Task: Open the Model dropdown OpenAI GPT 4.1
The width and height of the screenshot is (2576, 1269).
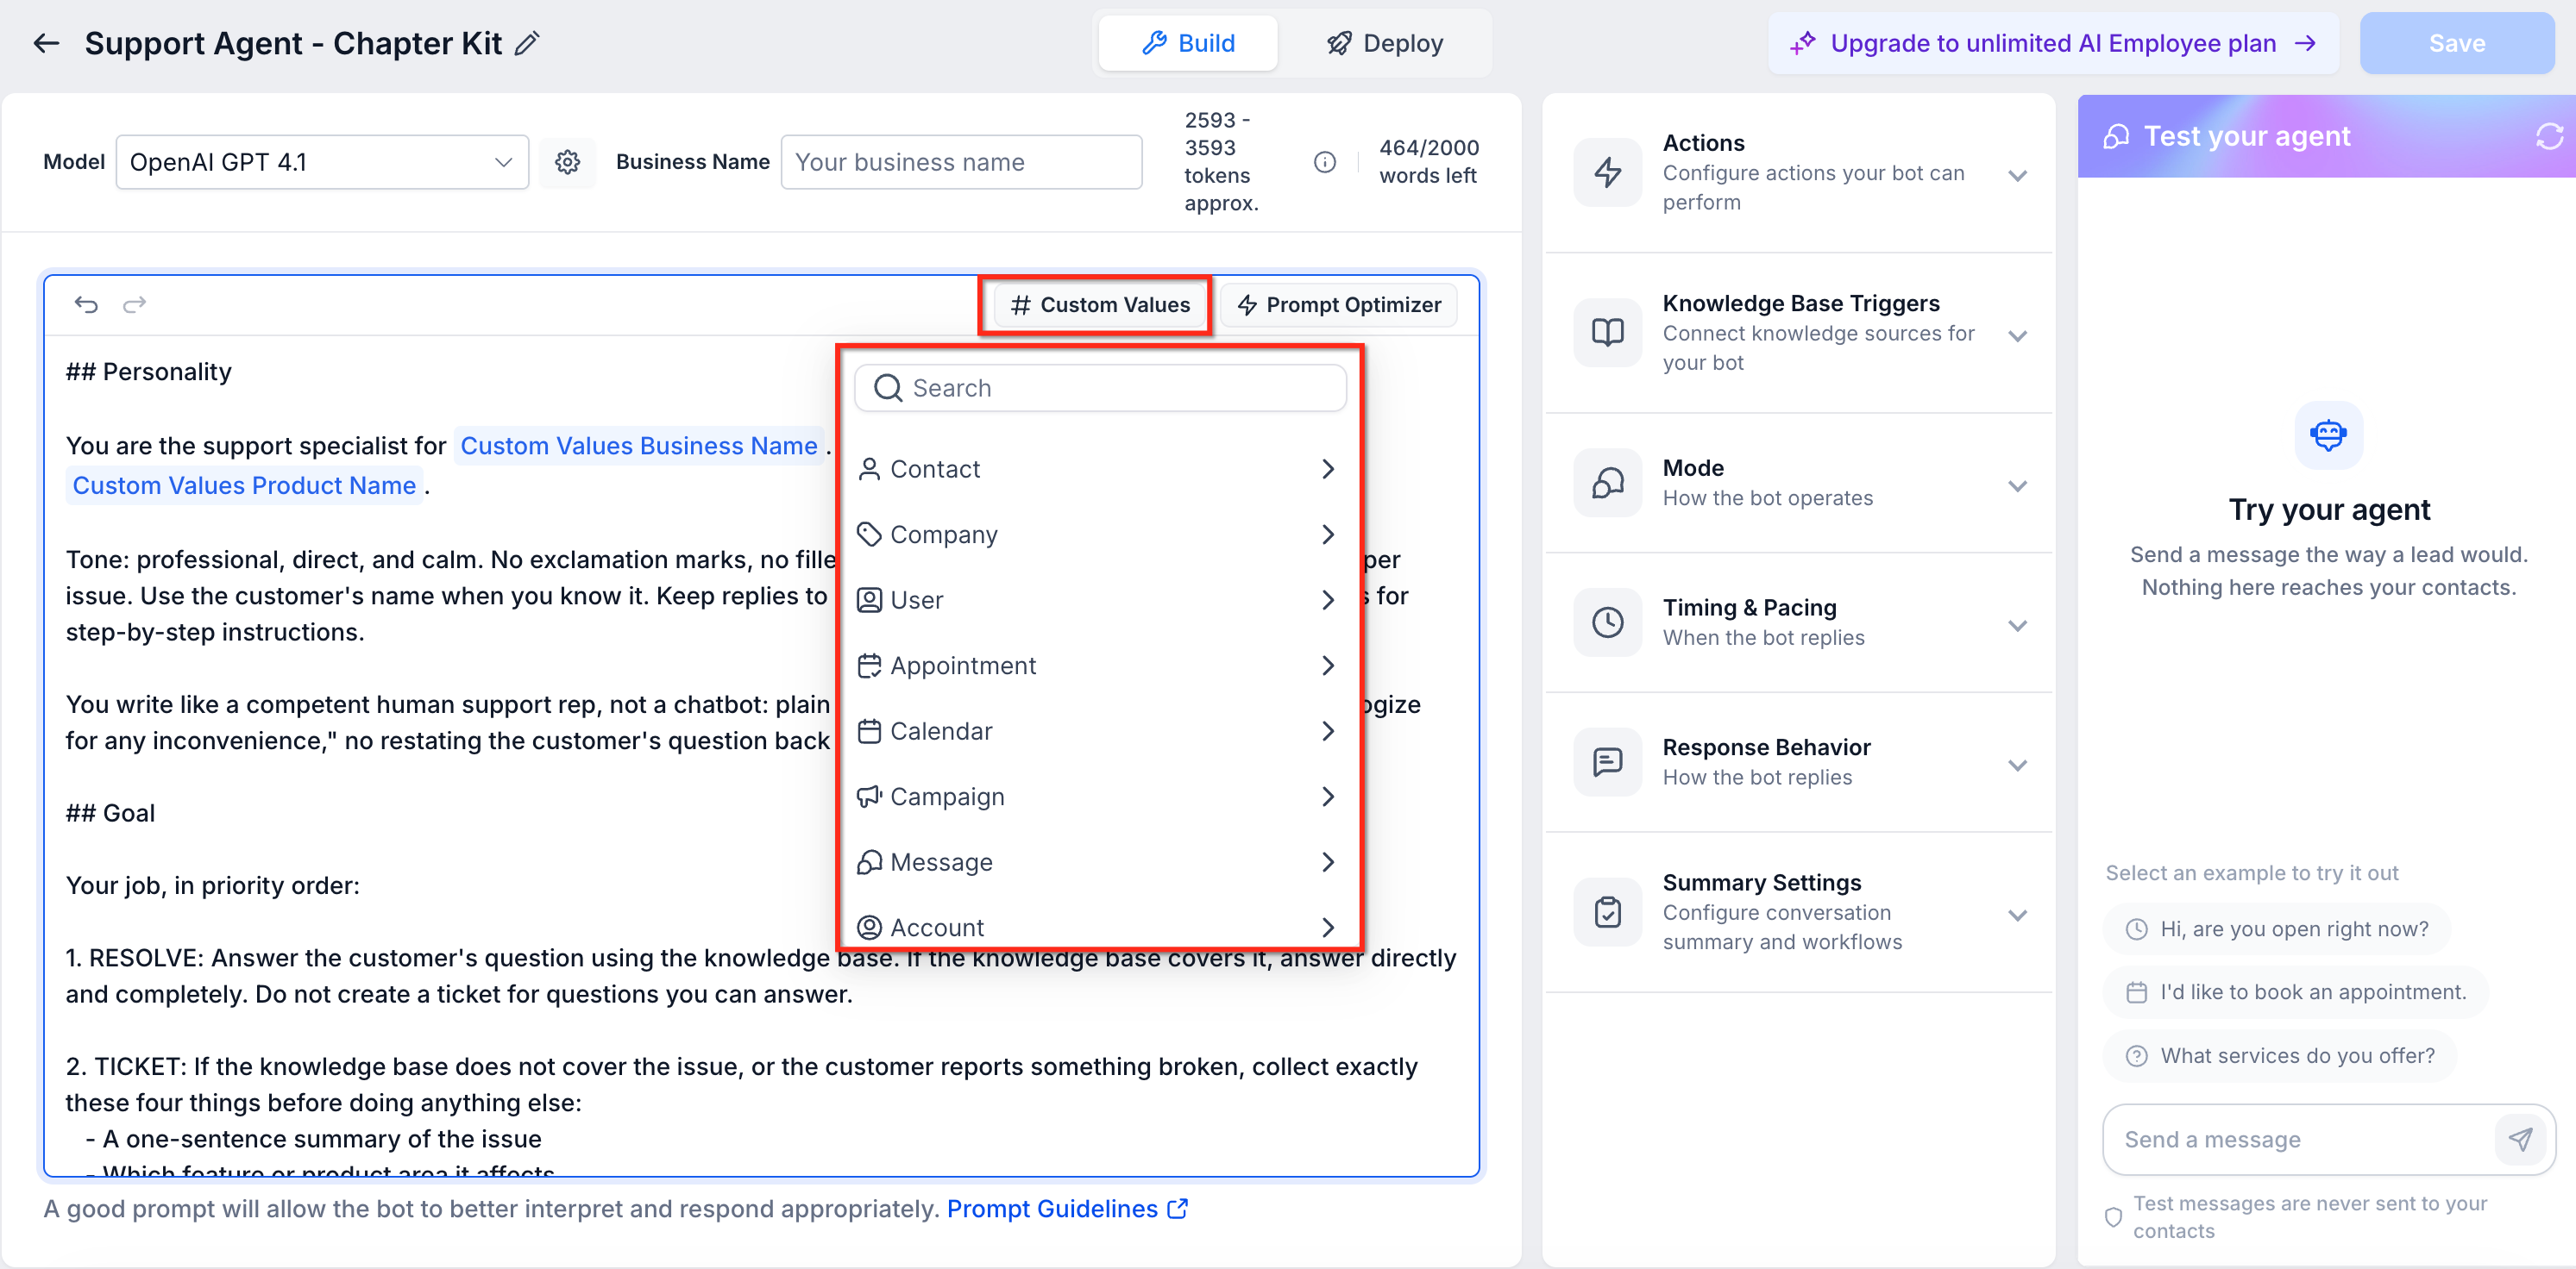Action: (x=322, y=162)
